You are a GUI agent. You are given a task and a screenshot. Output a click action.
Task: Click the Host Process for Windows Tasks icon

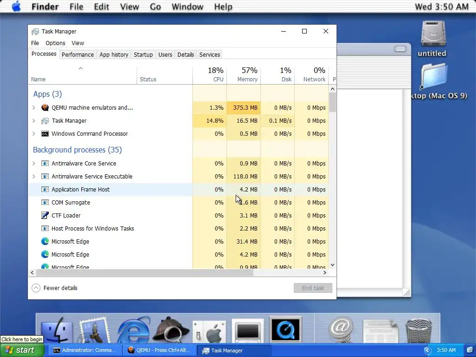coord(45,229)
